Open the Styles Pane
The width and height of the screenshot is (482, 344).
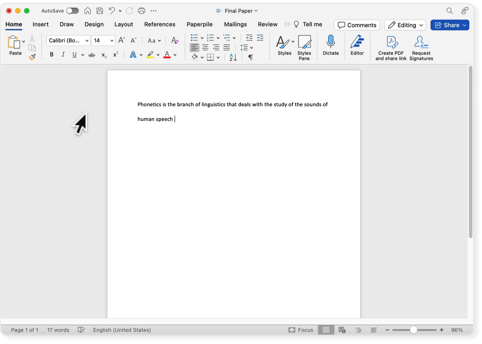(x=304, y=47)
